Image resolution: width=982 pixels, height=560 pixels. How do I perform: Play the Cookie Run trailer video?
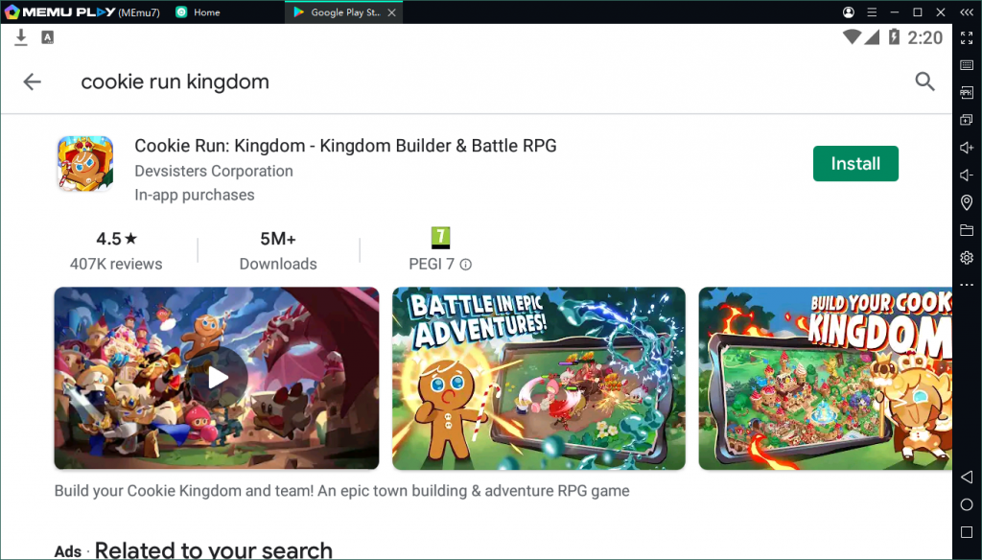coord(216,378)
